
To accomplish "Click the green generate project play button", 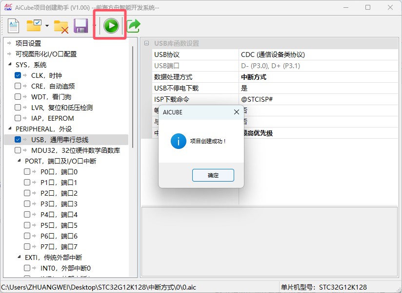I will coord(111,26).
